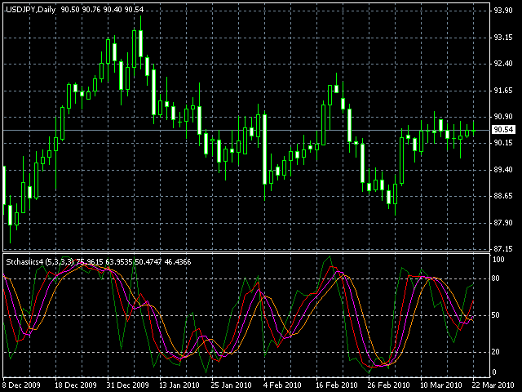Click the stochastic 20 level label
The height and width of the screenshot is (392, 522).
pos(496,352)
